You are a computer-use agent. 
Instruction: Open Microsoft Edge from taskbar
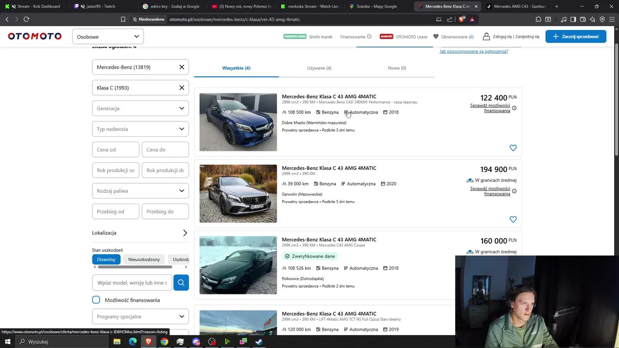tap(133, 342)
